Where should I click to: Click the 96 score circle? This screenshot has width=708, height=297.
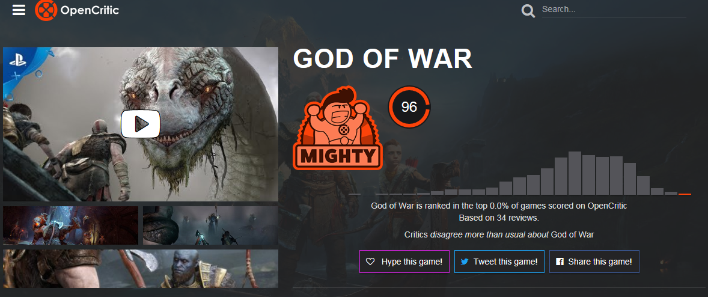[x=409, y=107]
